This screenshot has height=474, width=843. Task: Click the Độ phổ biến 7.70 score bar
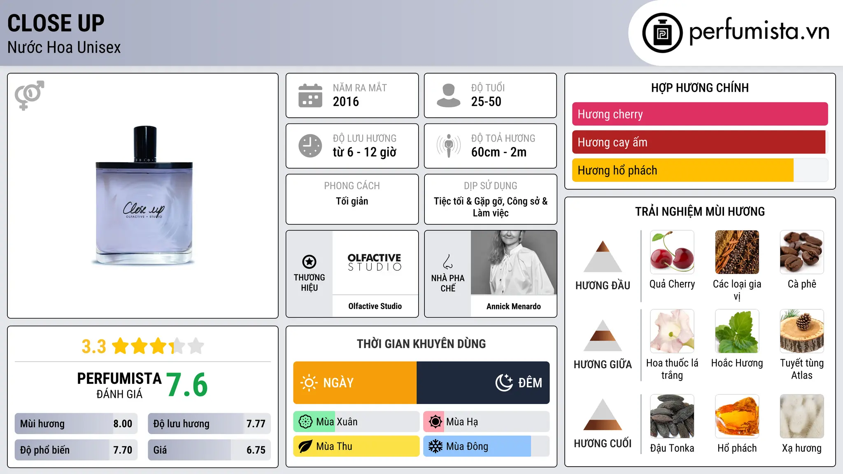click(x=76, y=450)
